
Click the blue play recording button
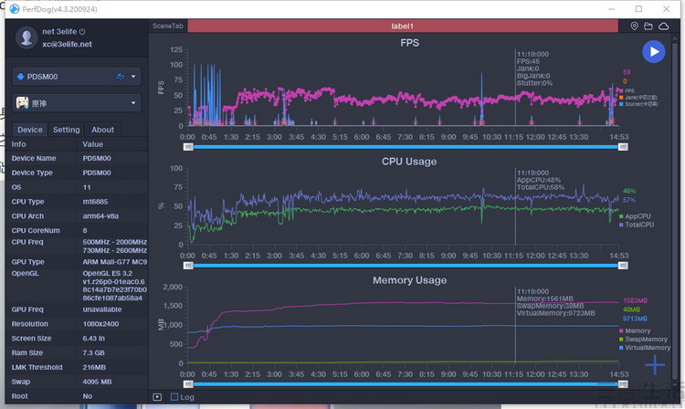point(654,51)
